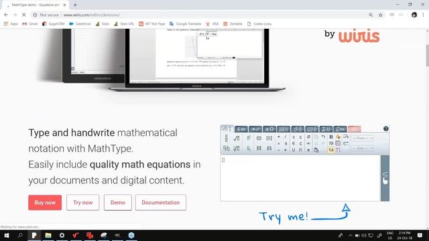Open the Demo page button

118,202
